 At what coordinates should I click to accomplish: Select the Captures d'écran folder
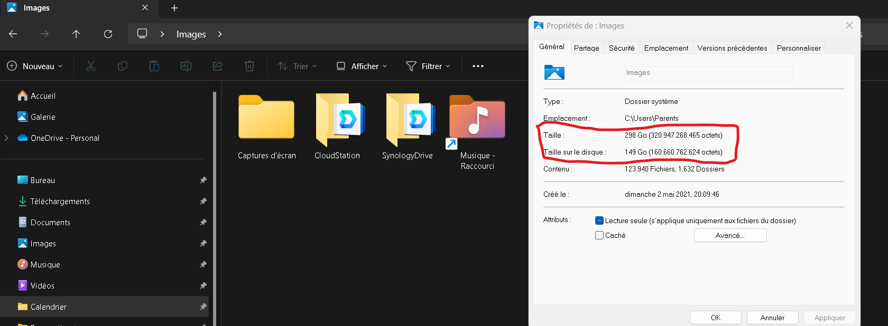266,127
